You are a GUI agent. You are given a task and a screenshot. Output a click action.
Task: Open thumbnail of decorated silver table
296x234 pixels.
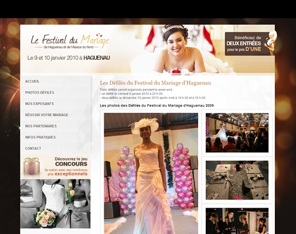pyautogui.click(x=237, y=180)
